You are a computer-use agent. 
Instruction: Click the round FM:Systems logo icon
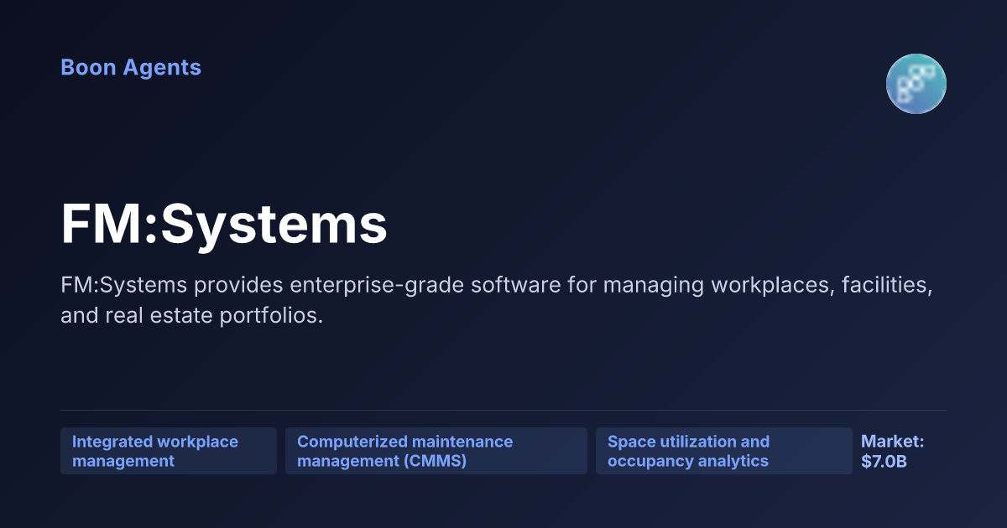coord(916,84)
